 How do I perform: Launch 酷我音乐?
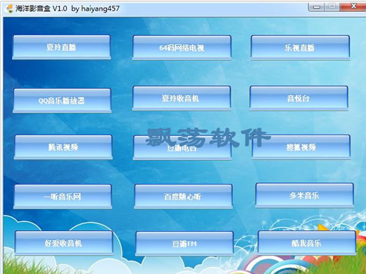click(x=307, y=243)
